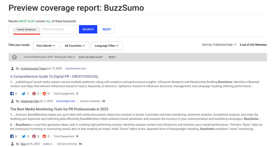Click SAVE AS NEW ALERT in the banner
Image resolution: width=273 pixels, height=147 pixels.
90,57
